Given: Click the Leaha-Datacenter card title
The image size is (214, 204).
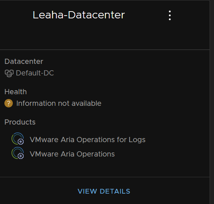Looking at the screenshot, I should (79, 15).
